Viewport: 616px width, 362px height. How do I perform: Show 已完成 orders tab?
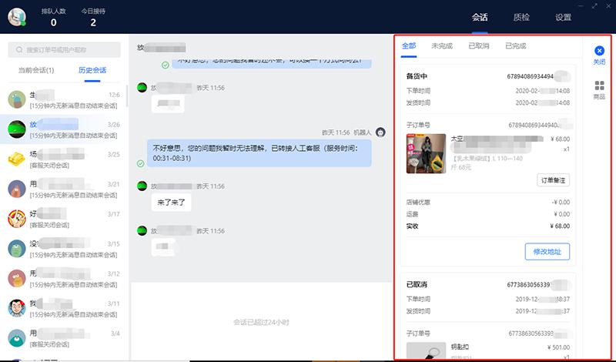tap(515, 45)
